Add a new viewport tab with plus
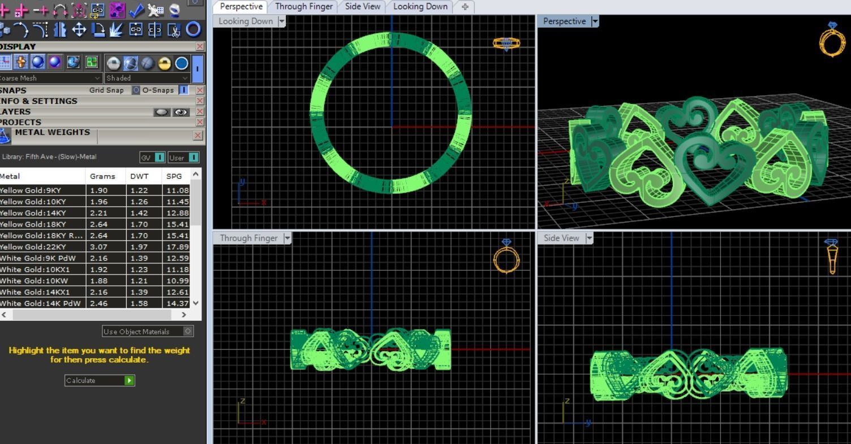Viewport: 851px width, 444px height. point(465,7)
